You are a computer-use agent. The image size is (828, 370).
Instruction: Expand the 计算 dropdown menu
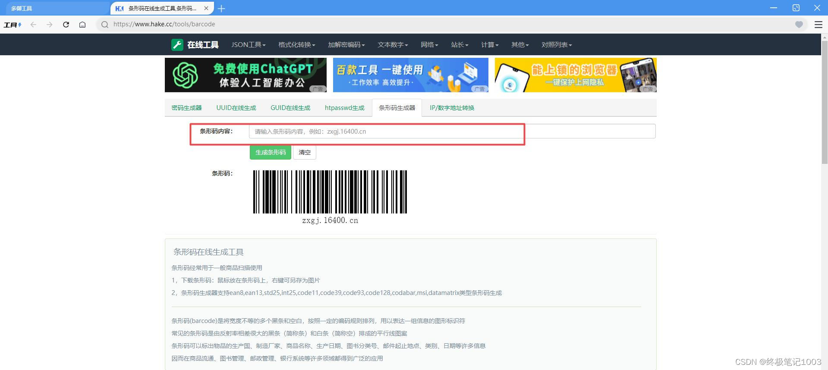[490, 45]
